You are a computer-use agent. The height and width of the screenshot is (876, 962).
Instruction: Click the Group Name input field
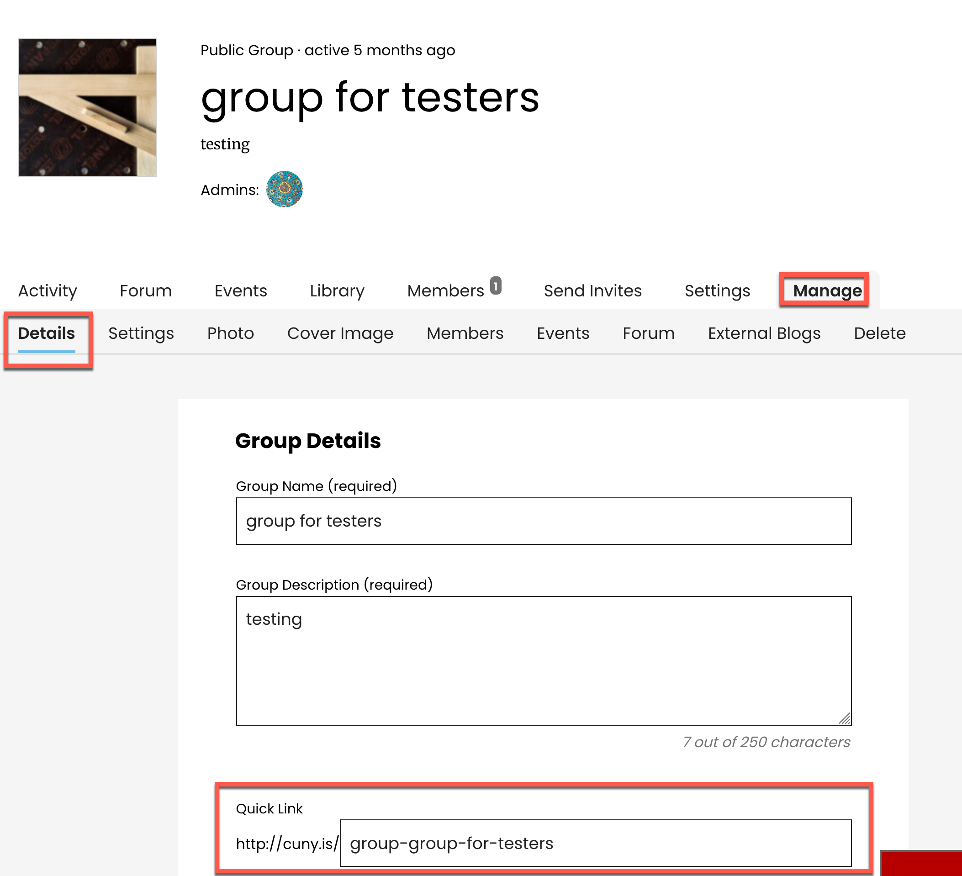pos(544,521)
